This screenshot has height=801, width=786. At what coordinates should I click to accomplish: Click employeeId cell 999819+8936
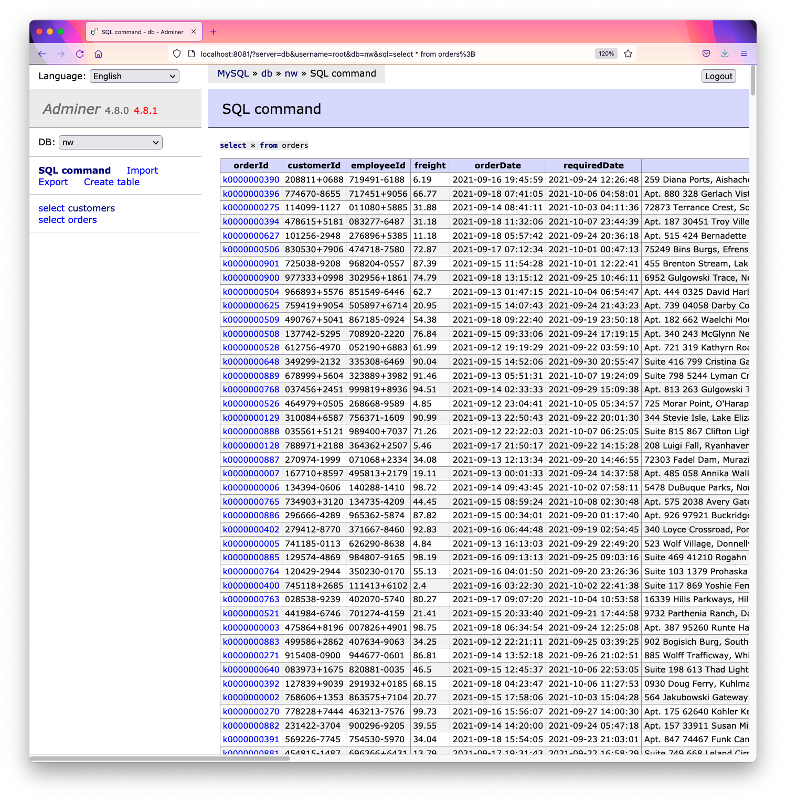(x=378, y=389)
